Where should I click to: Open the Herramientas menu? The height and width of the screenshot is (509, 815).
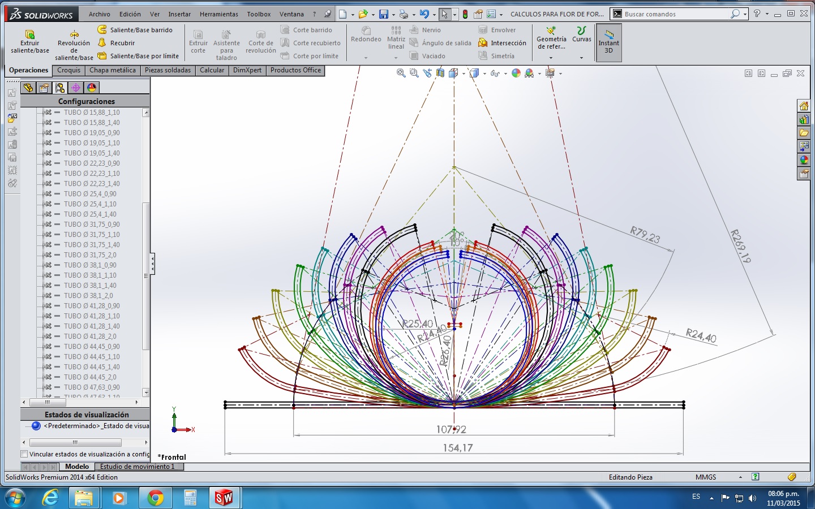(x=219, y=14)
